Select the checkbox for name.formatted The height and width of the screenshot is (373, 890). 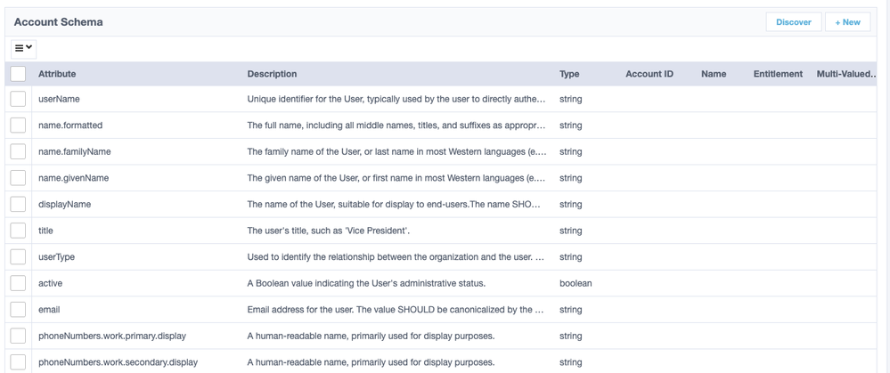pyautogui.click(x=18, y=126)
